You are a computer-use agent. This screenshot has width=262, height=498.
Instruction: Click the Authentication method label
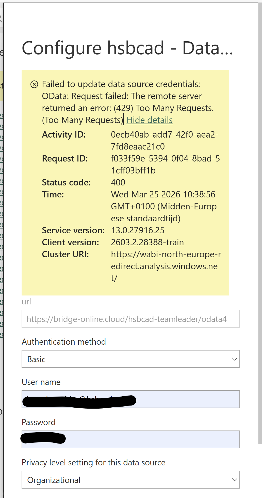pos(64,342)
